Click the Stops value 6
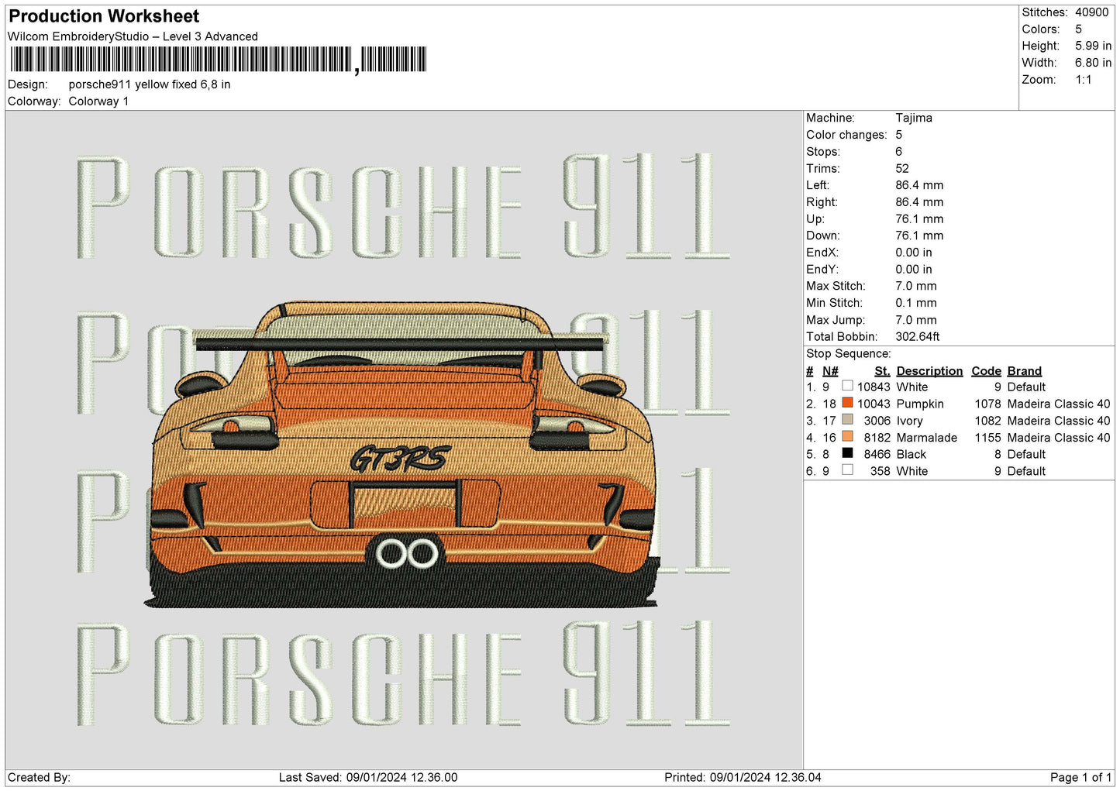The image size is (1120, 791). click(x=899, y=152)
